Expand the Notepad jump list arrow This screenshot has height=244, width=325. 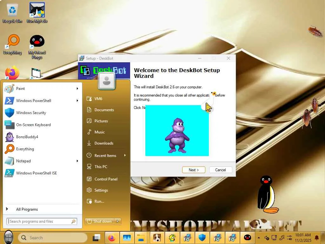(77, 161)
